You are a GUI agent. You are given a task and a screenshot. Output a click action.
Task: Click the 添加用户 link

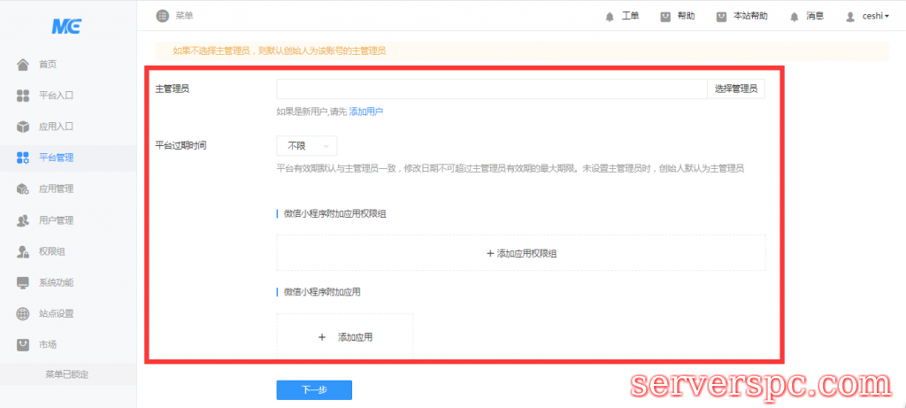click(365, 112)
